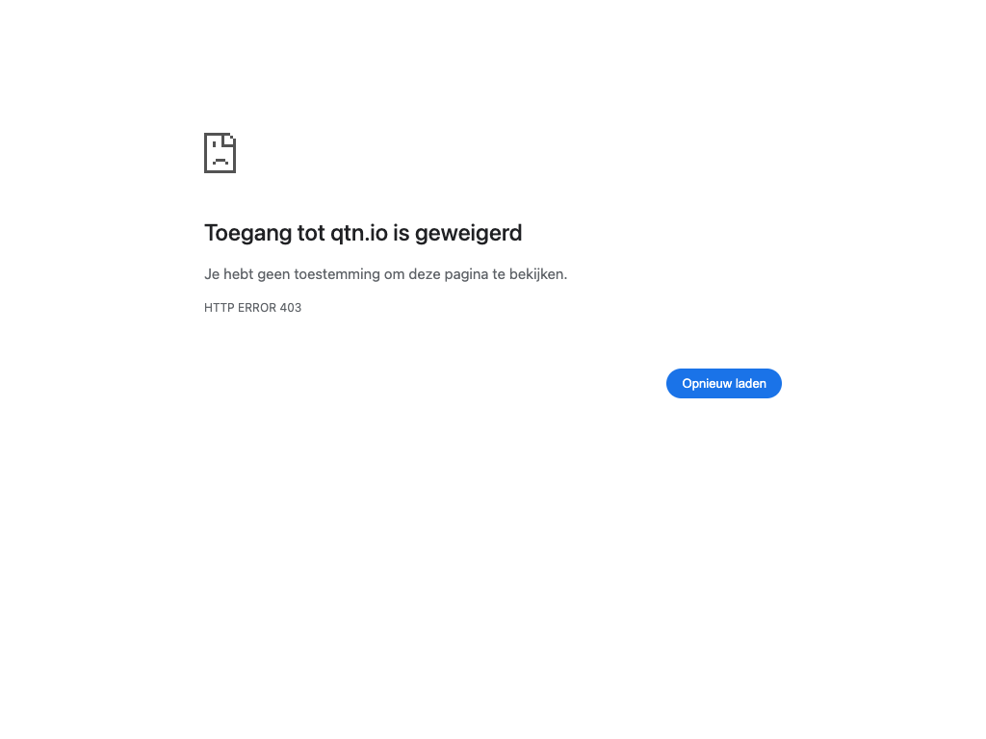Click the word laden on the blue button
This screenshot has height=739, width=986.
pos(751,383)
